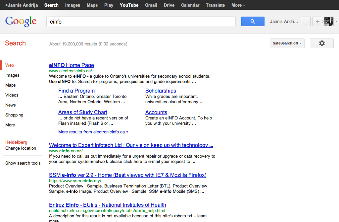Open Entrez EInfo EUtils result

pos(108,205)
